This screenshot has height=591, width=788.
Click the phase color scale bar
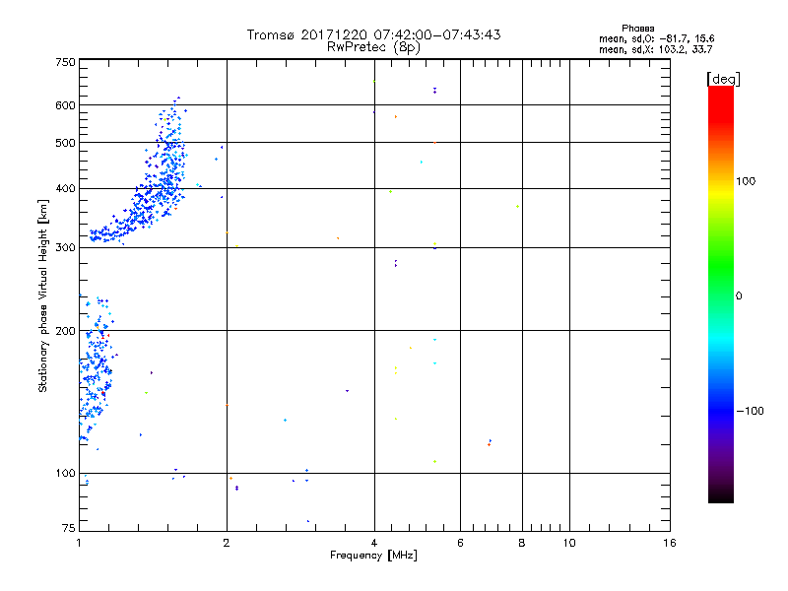(x=721, y=294)
